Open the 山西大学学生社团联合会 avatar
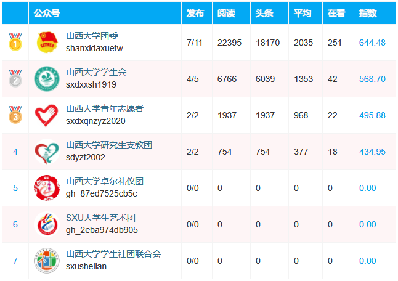This screenshot has width=398, height=281. [x=47, y=261]
